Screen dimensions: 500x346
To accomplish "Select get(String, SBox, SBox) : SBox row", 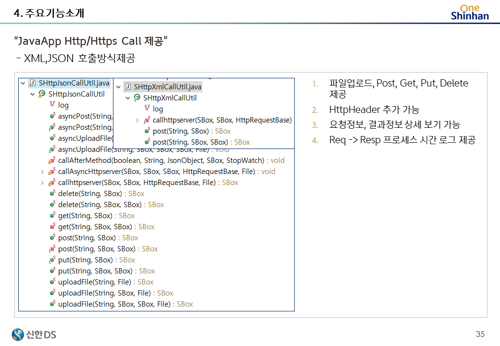I will tap(106, 227).
